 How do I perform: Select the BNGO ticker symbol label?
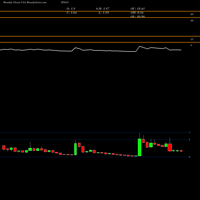65,2
